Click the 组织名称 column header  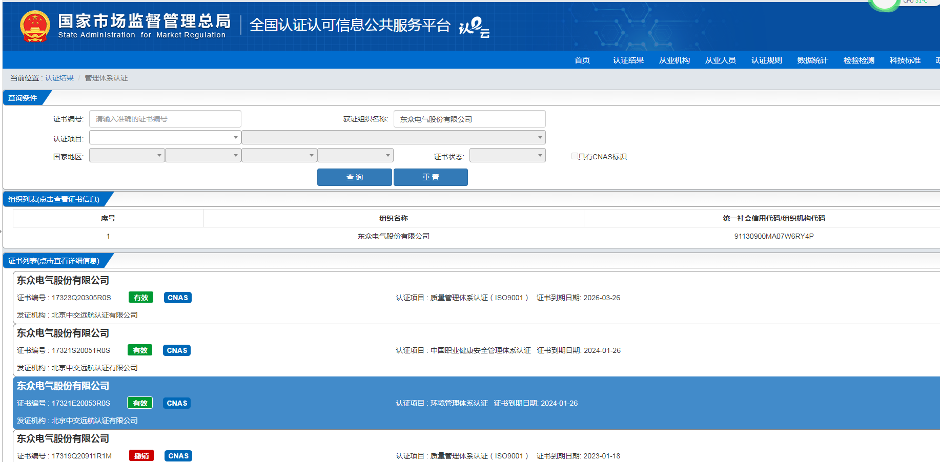point(394,218)
